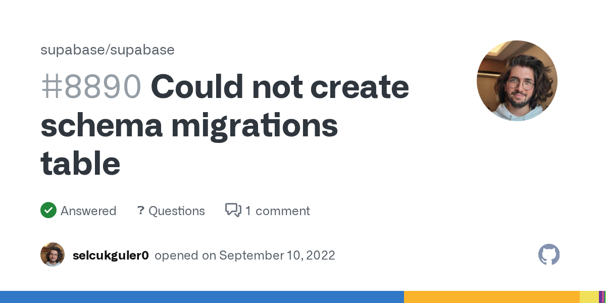The height and width of the screenshot is (303, 606).
Task: Click the purple language bar segment
Action: coord(600,297)
